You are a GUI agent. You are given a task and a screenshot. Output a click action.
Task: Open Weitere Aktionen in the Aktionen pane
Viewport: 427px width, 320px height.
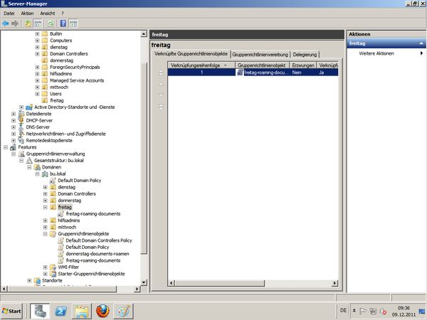[377, 53]
